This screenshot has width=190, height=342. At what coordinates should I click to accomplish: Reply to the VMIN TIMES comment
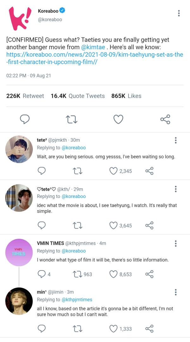point(42,274)
